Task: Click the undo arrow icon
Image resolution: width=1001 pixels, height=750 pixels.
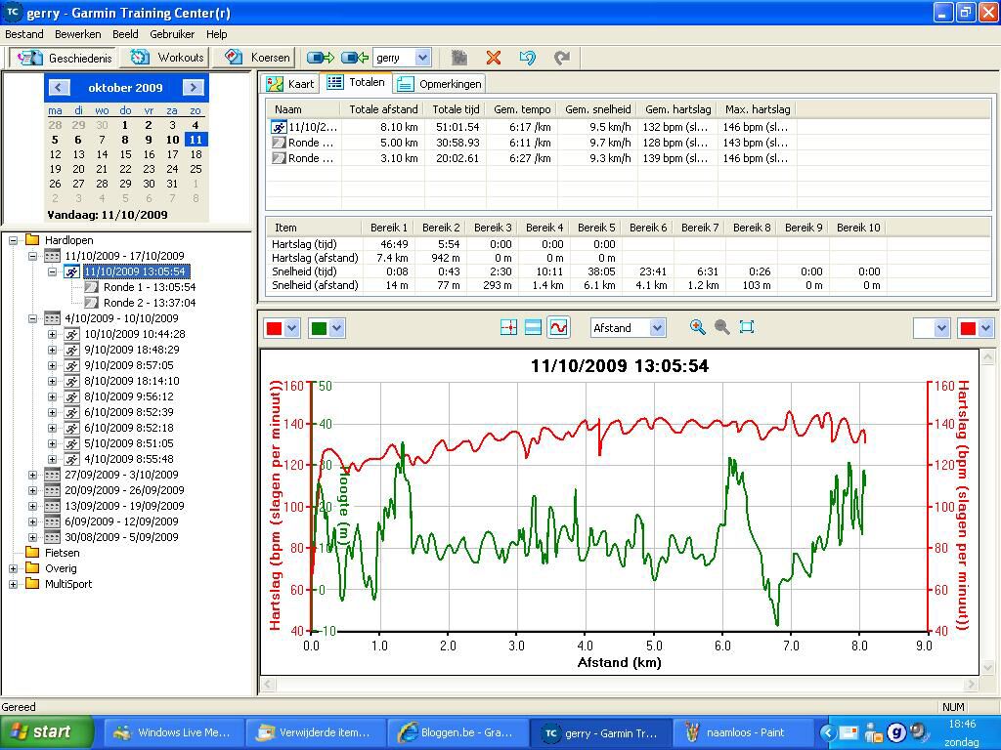Action: coord(528,58)
